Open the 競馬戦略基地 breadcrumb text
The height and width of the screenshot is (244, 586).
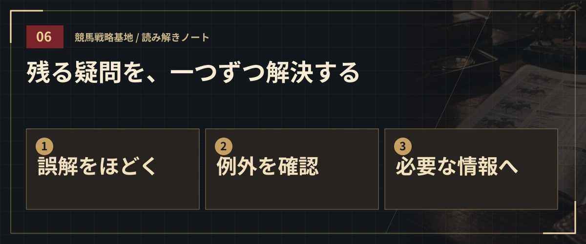pos(104,38)
